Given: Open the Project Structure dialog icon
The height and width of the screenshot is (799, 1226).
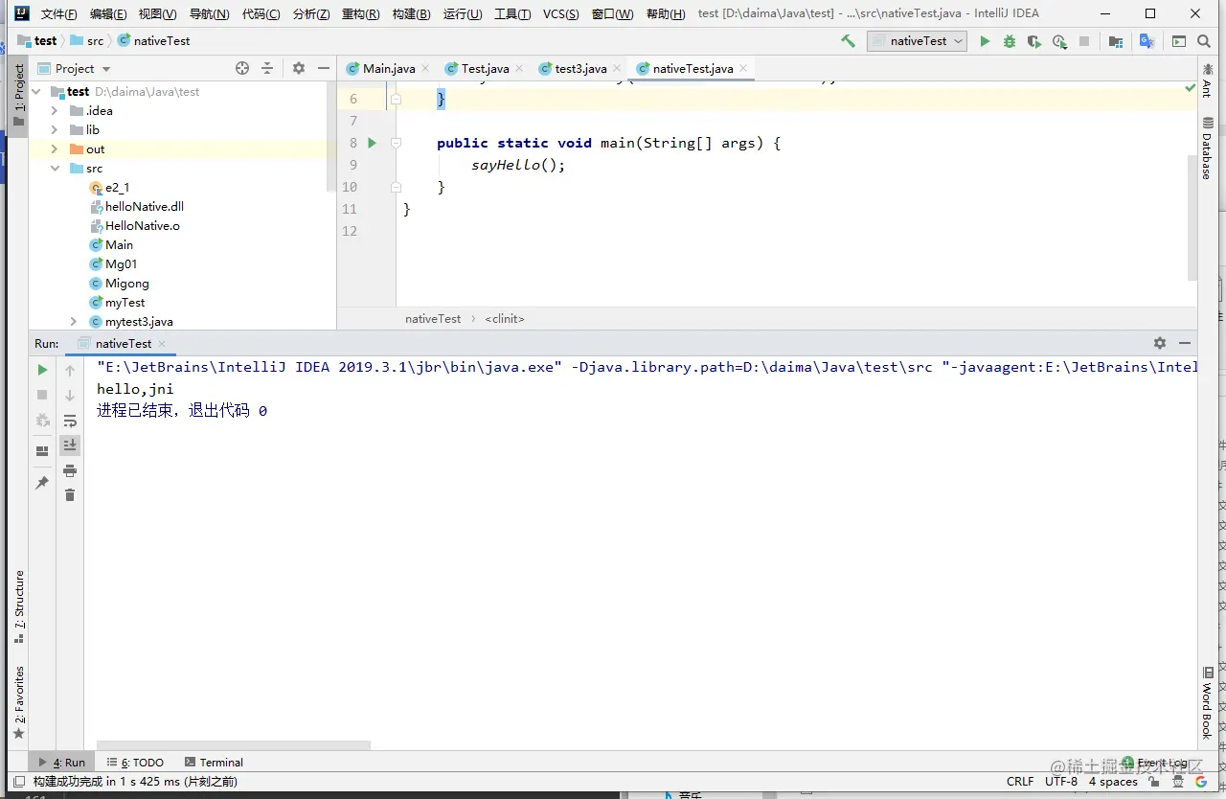Looking at the screenshot, I should [1116, 41].
